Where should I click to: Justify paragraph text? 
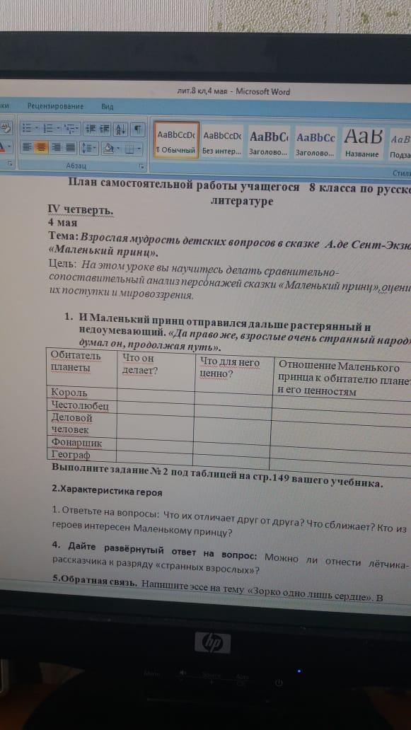pos(70,148)
